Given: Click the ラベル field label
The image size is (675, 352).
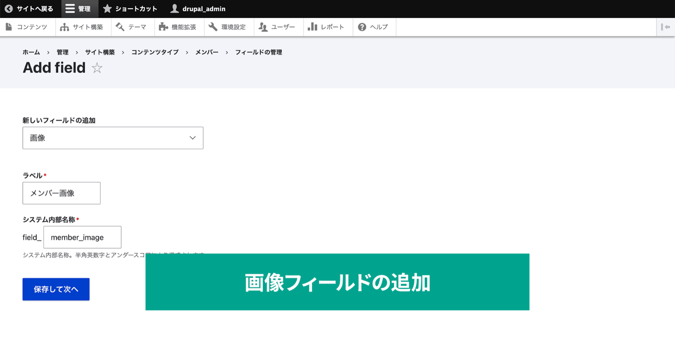Looking at the screenshot, I should [x=32, y=176].
